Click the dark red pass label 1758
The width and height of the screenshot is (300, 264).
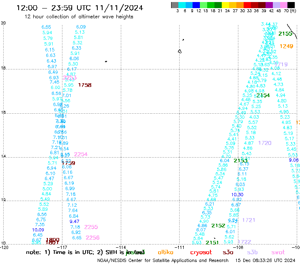pyautogui.click(x=85, y=85)
